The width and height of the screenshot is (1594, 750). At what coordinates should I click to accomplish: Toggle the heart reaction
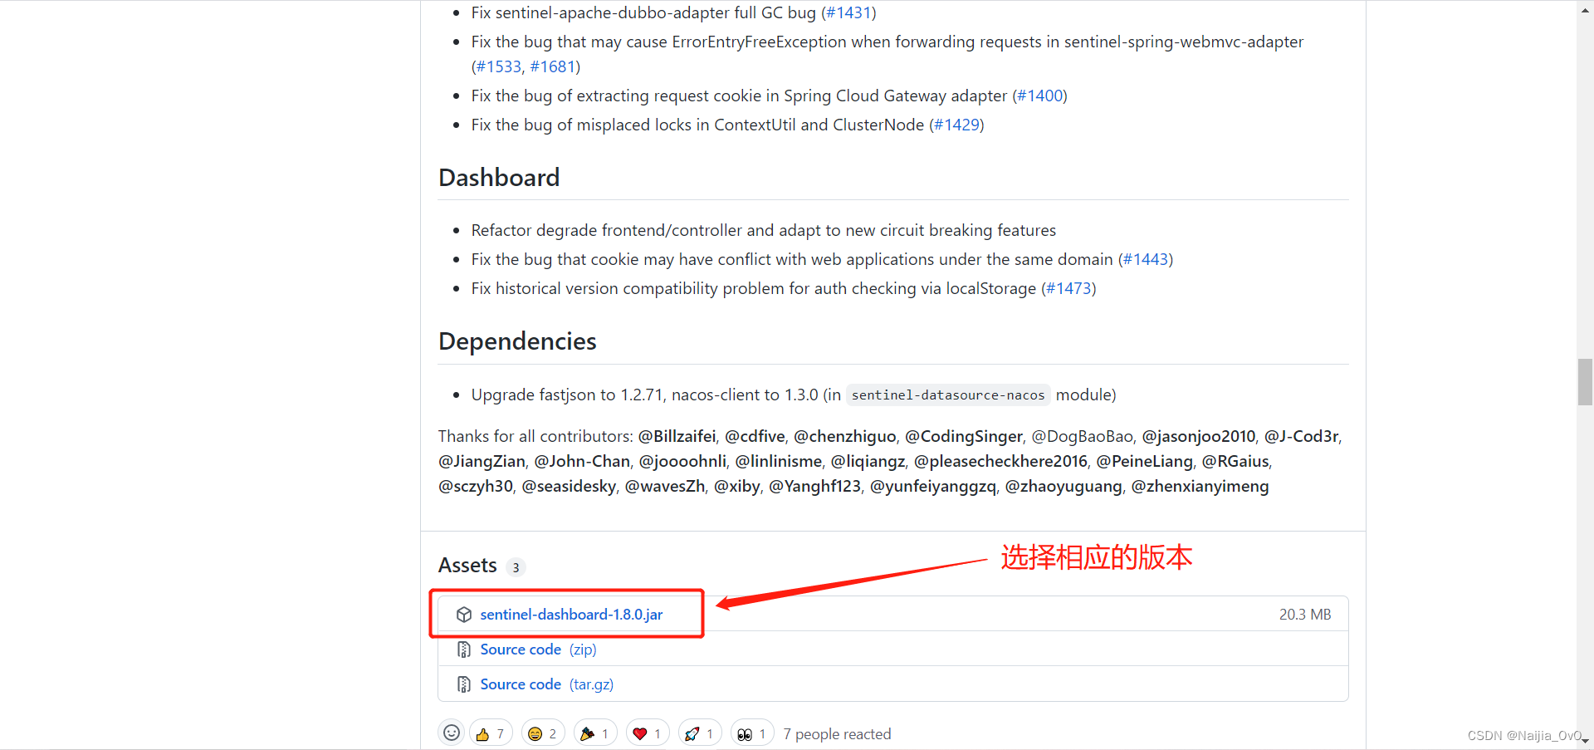648,733
